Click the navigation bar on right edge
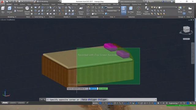The image size is (196, 110). click(x=193, y=53)
